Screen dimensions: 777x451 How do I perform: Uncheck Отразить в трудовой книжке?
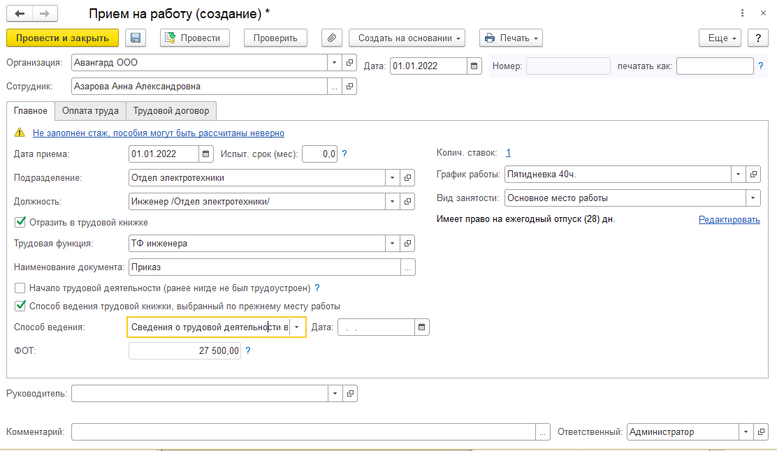(20, 222)
